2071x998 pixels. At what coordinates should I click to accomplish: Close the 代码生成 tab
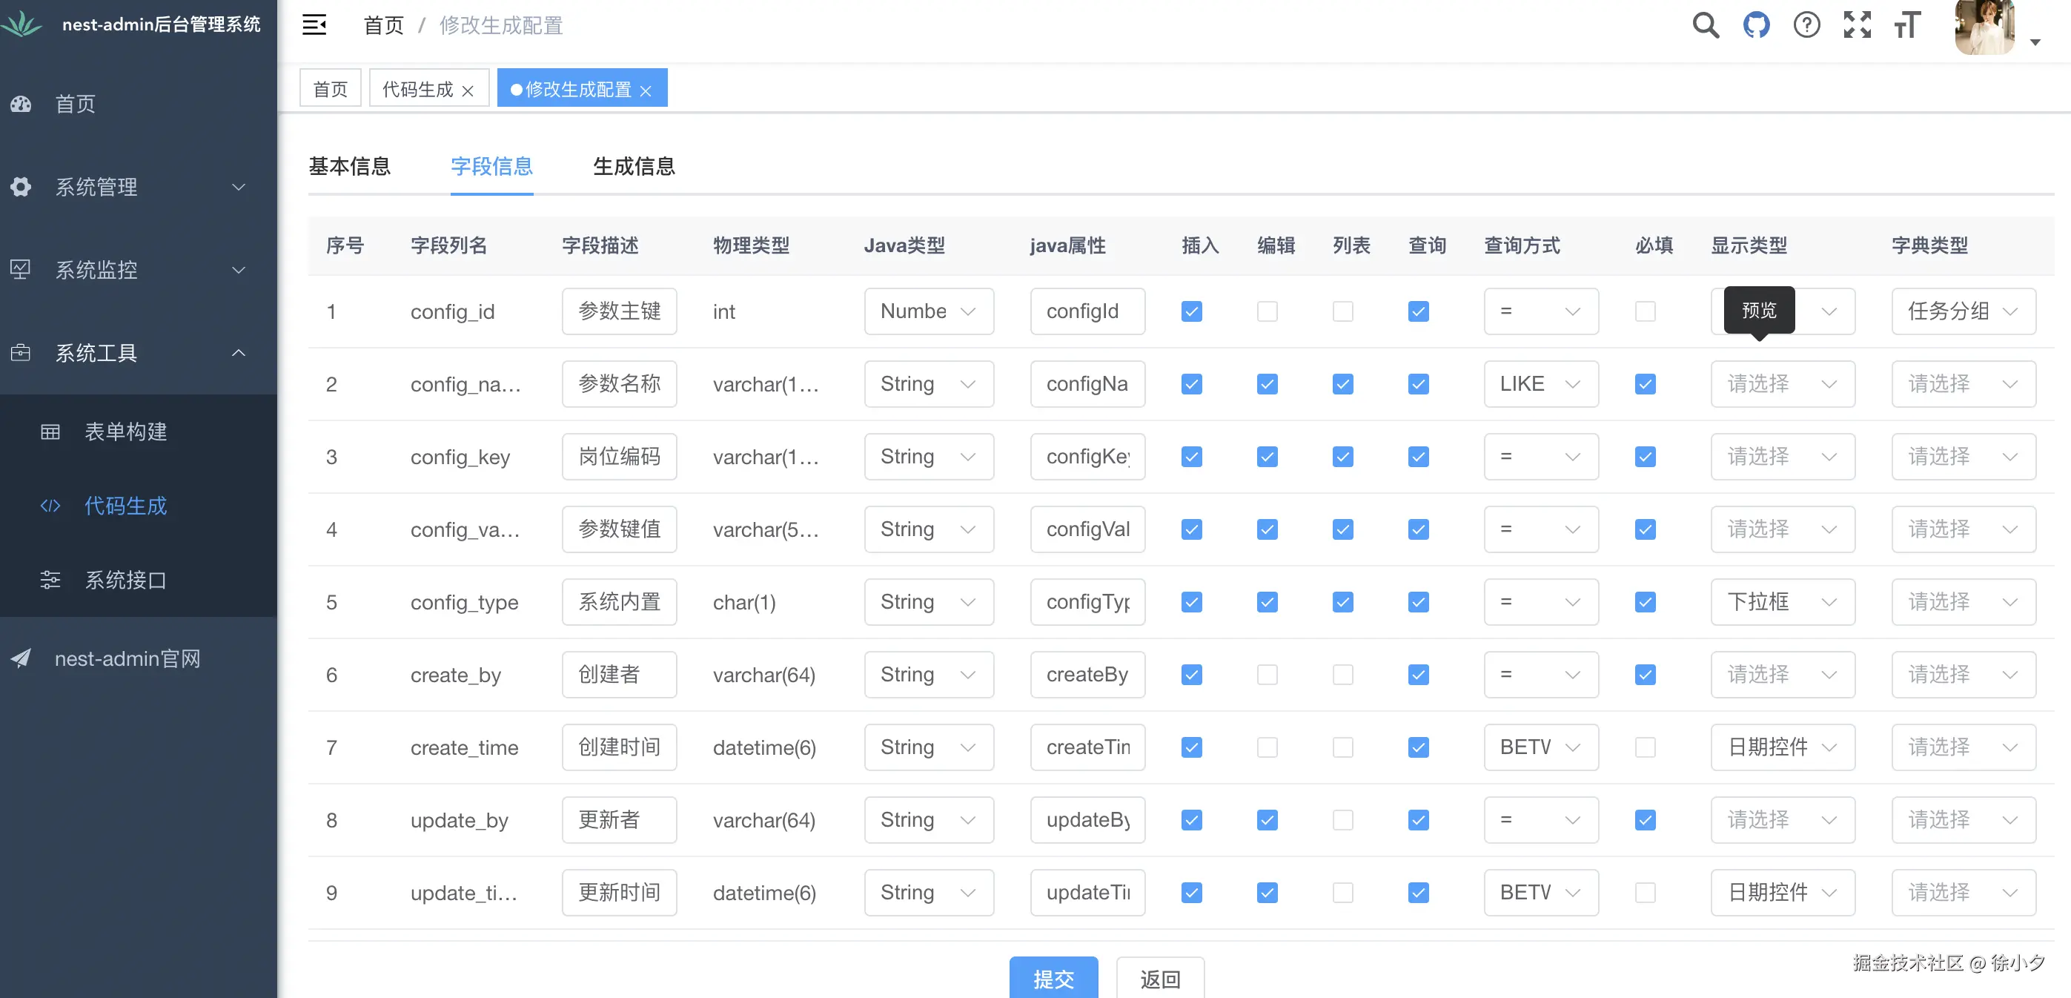click(468, 91)
